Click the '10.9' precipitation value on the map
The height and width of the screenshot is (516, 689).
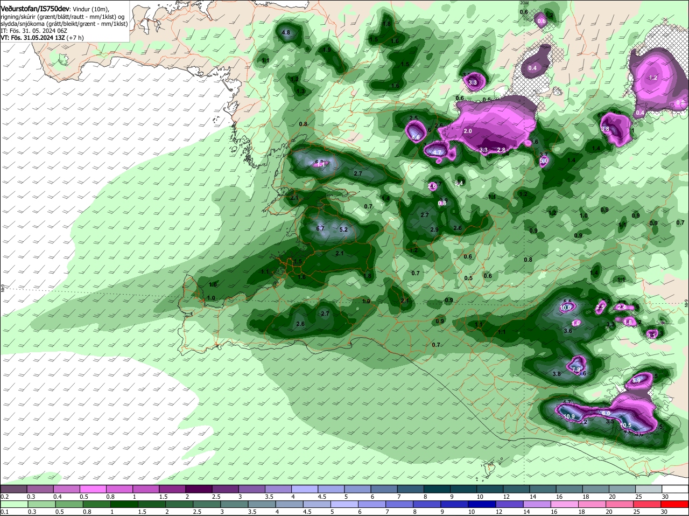569,416
